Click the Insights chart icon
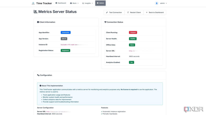 (83, 3)
